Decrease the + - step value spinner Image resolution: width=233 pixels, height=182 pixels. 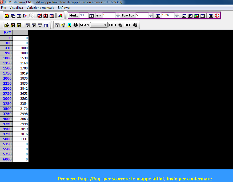(x=118, y=17)
